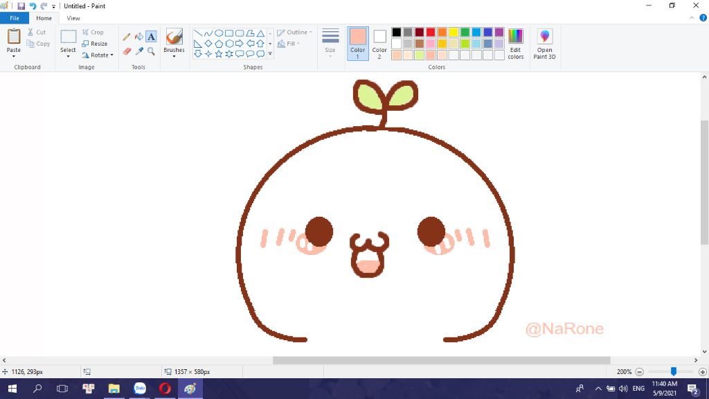This screenshot has width=709, height=399.
Task: Choose the Hexagon shape
Action: tap(229, 44)
